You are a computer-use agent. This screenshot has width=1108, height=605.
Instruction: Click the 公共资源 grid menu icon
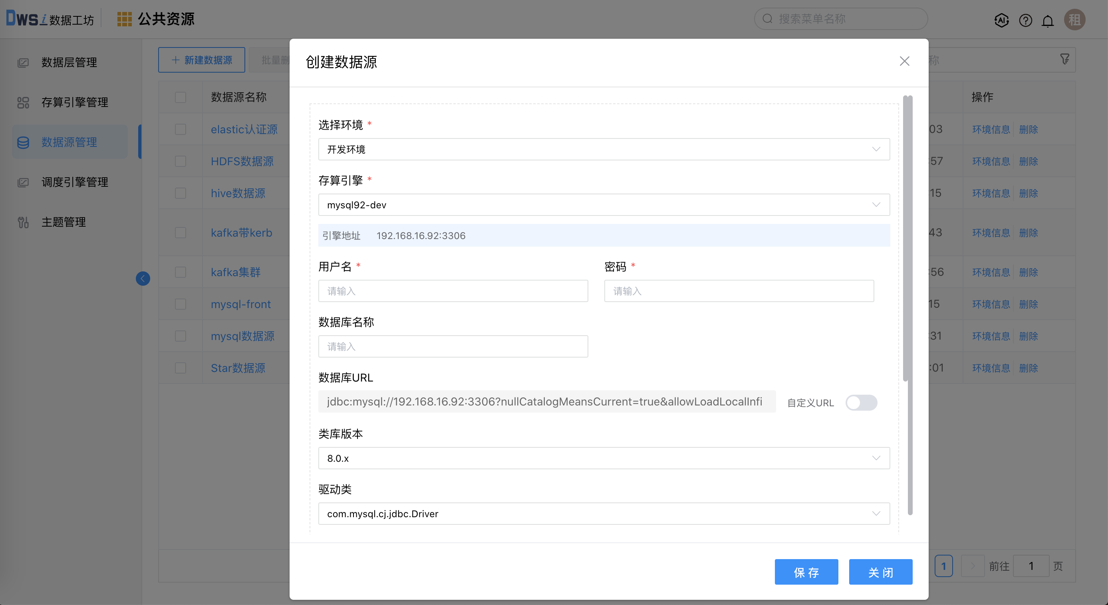tap(124, 19)
